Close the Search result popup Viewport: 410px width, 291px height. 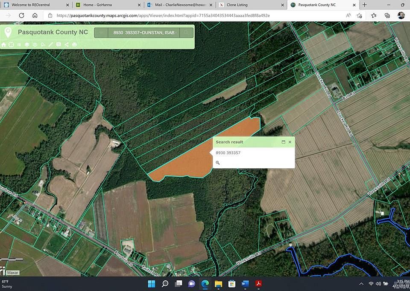tap(290, 142)
